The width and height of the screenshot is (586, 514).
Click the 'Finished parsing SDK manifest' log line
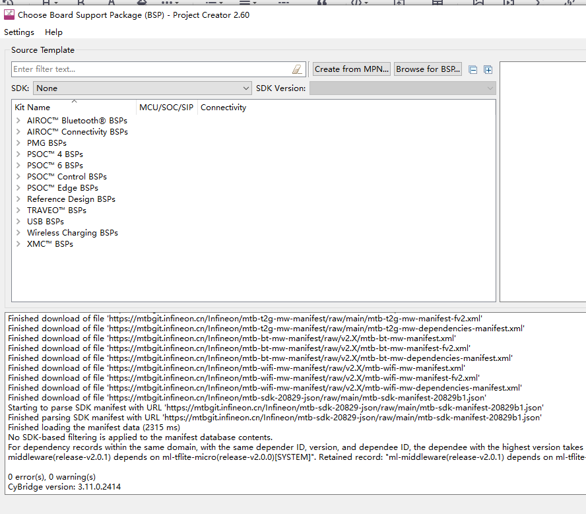click(275, 418)
